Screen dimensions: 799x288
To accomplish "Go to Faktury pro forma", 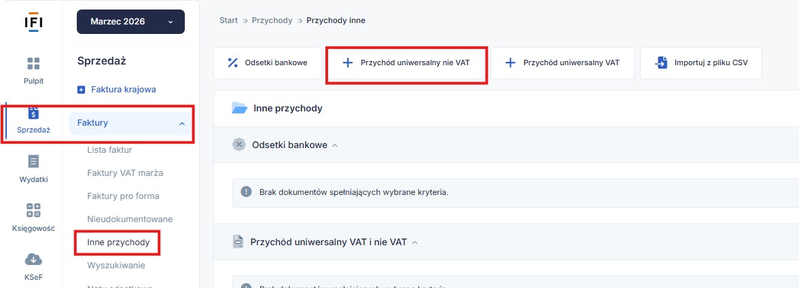I will (x=123, y=196).
